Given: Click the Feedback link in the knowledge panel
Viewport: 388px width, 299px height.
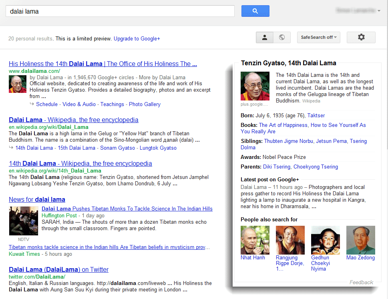Looking at the screenshot, I should [361, 282].
